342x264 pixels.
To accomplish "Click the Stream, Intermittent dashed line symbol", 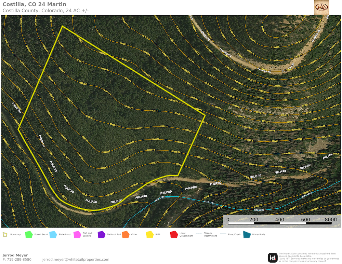I will coord(198,234).
